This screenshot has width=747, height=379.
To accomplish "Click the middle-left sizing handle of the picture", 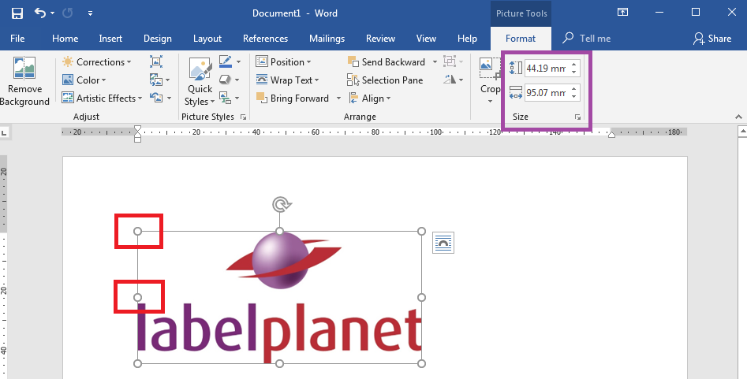I will pyautogui.click(x=138, y=298).
